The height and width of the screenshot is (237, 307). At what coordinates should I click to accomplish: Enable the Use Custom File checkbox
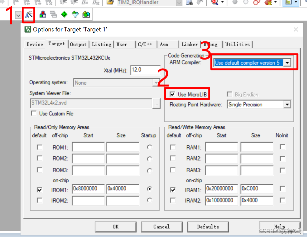(34, 113)
